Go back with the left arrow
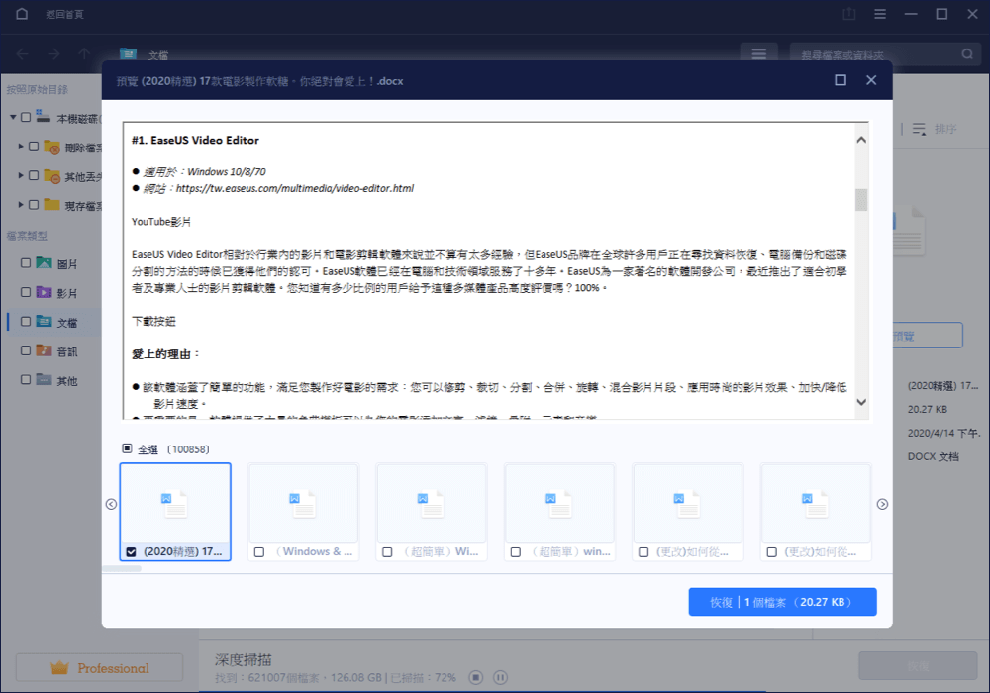Screen dimensions: 990x693 click(x=23, y=54)
